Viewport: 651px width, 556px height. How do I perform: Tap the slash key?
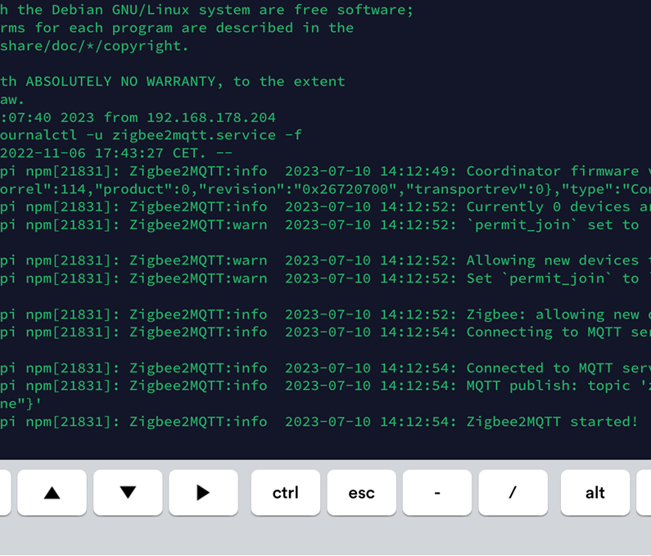[513, 492]
